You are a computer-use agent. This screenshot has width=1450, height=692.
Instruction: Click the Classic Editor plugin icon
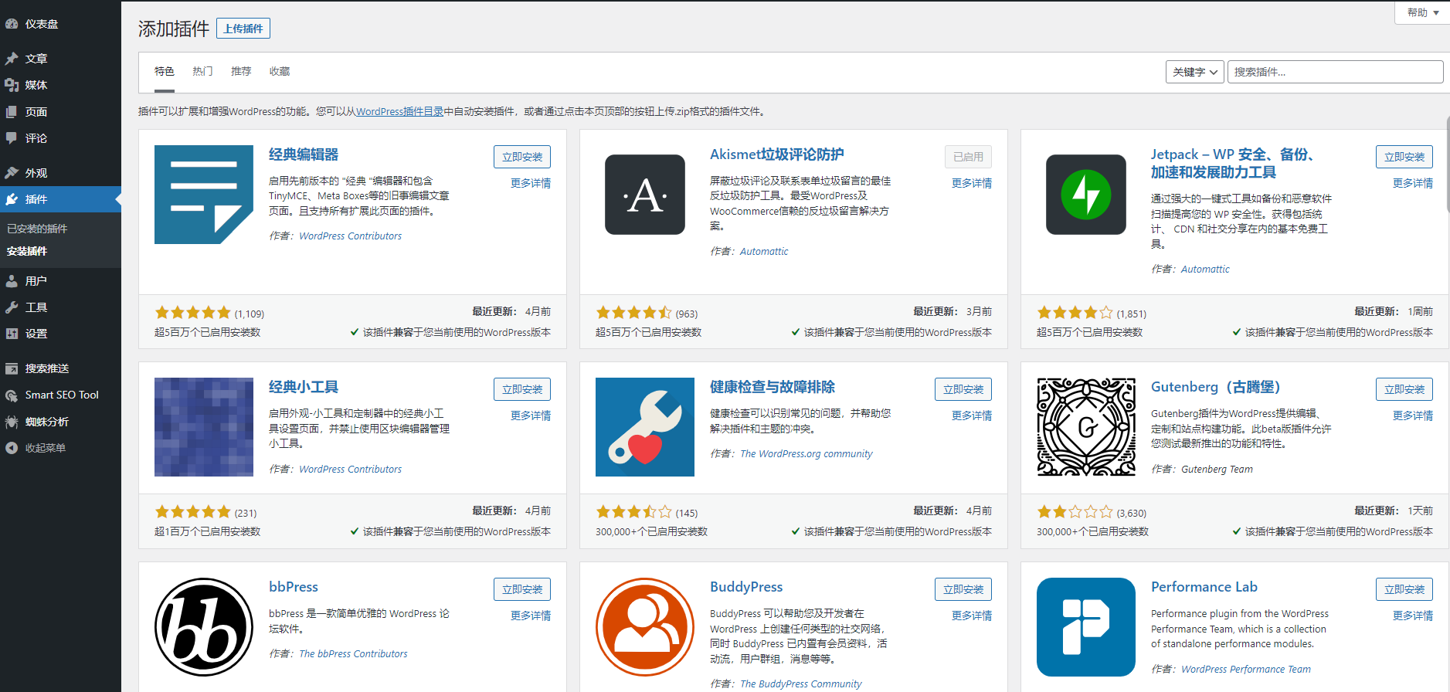[204, 195]
